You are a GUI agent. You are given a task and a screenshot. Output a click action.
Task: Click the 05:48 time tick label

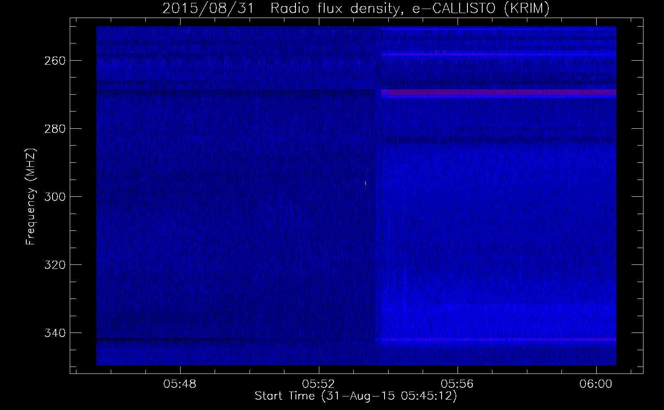180,384
